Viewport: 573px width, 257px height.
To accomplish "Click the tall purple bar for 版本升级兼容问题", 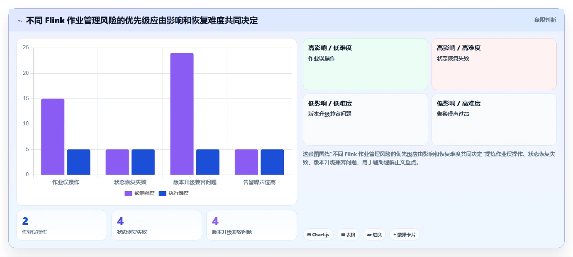I will coord(182,114).
